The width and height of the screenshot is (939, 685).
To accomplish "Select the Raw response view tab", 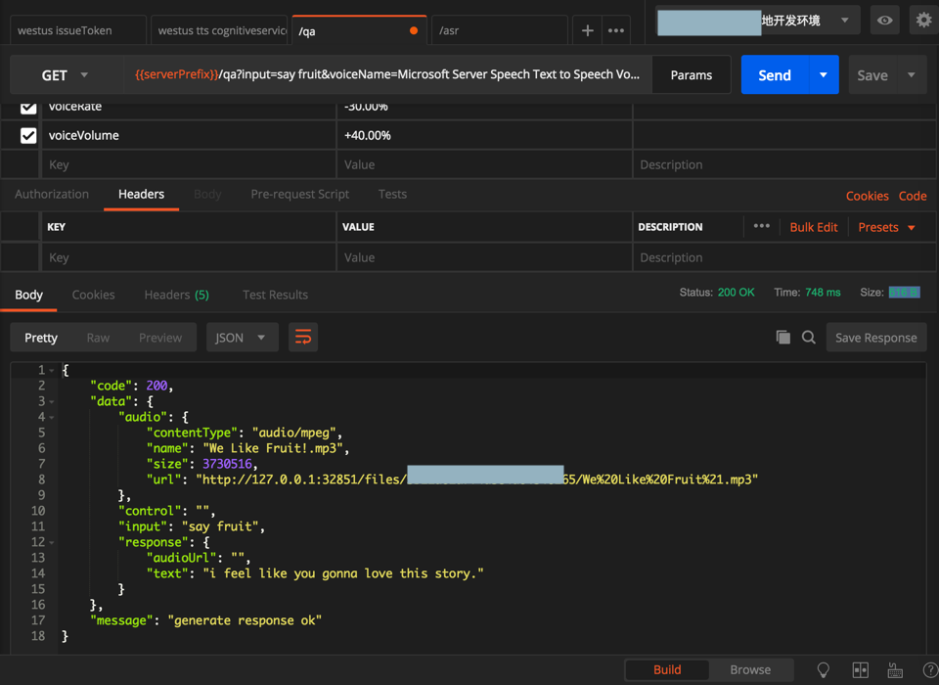I will (98, 338).
